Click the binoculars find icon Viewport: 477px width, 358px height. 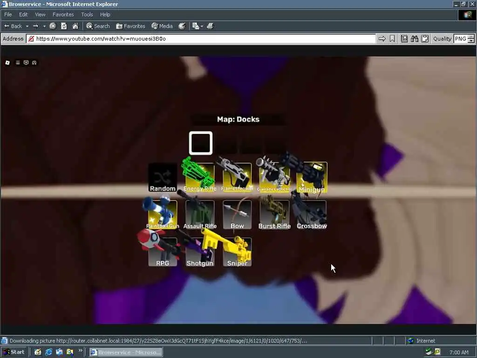coord(414,39)
